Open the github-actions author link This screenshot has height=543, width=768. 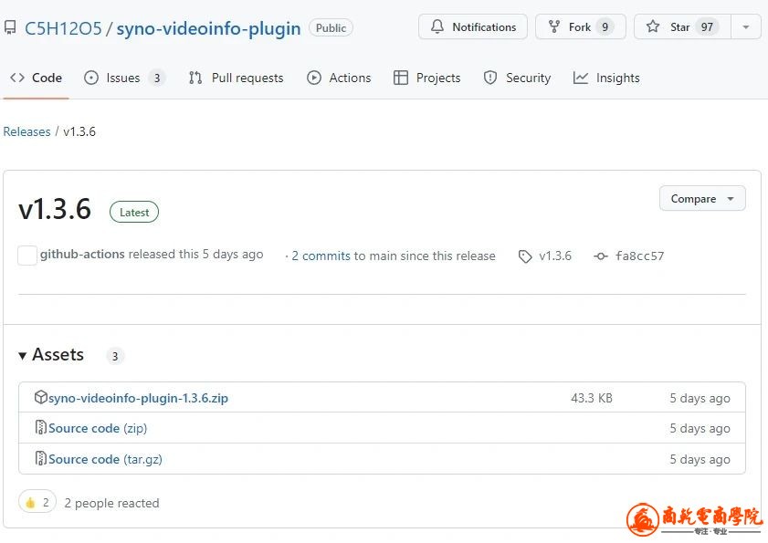[x=82, y=254]
